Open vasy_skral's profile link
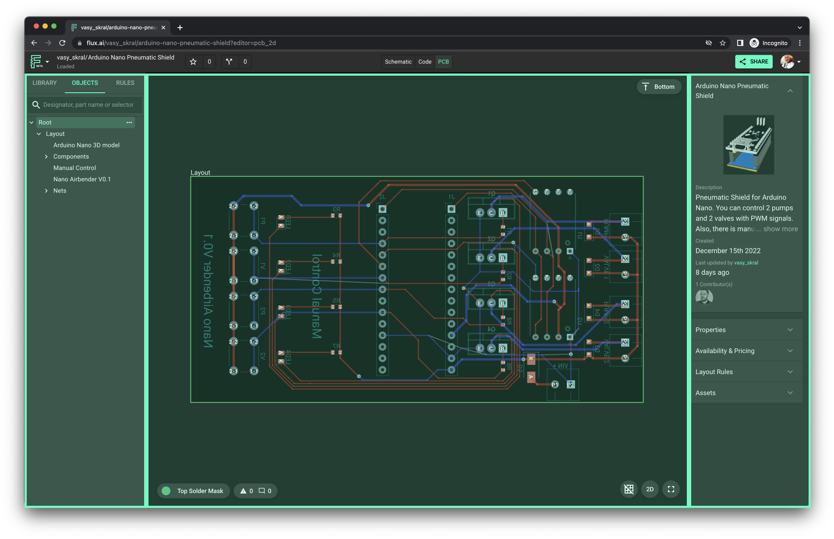The image size is (834, 539). (x=746, y=262)
